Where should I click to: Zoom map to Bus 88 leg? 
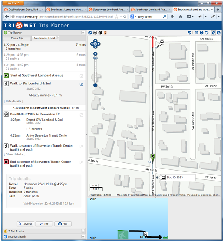click(x=81, y=115)
